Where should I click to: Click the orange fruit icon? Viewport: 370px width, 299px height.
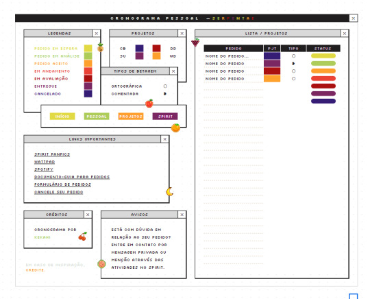tap(175, 128)
